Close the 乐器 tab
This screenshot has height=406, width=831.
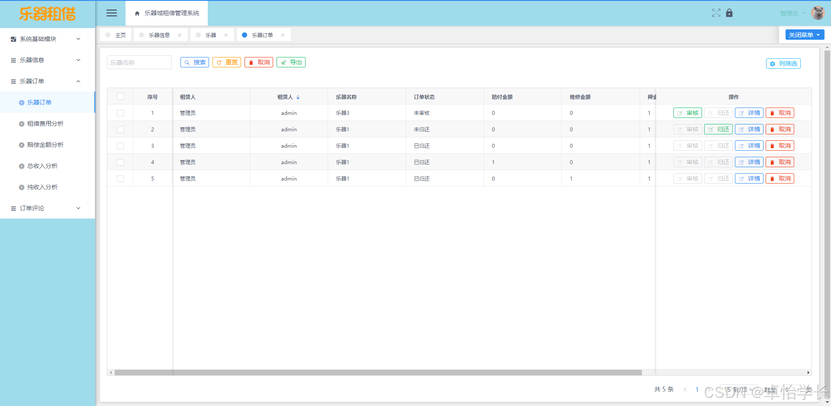click(x=226, y=35)
